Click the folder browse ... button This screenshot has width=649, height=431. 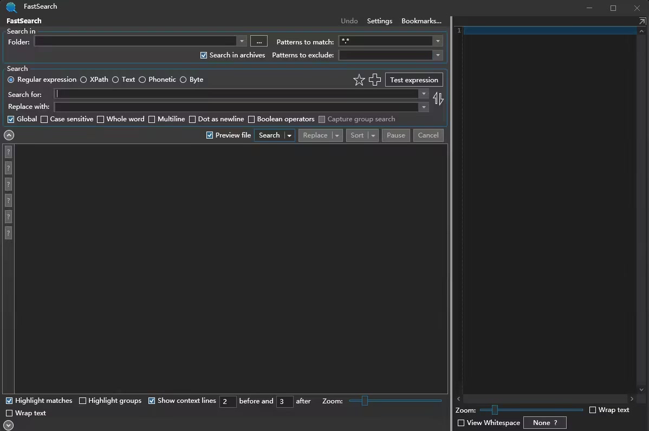tap(259, 41)
